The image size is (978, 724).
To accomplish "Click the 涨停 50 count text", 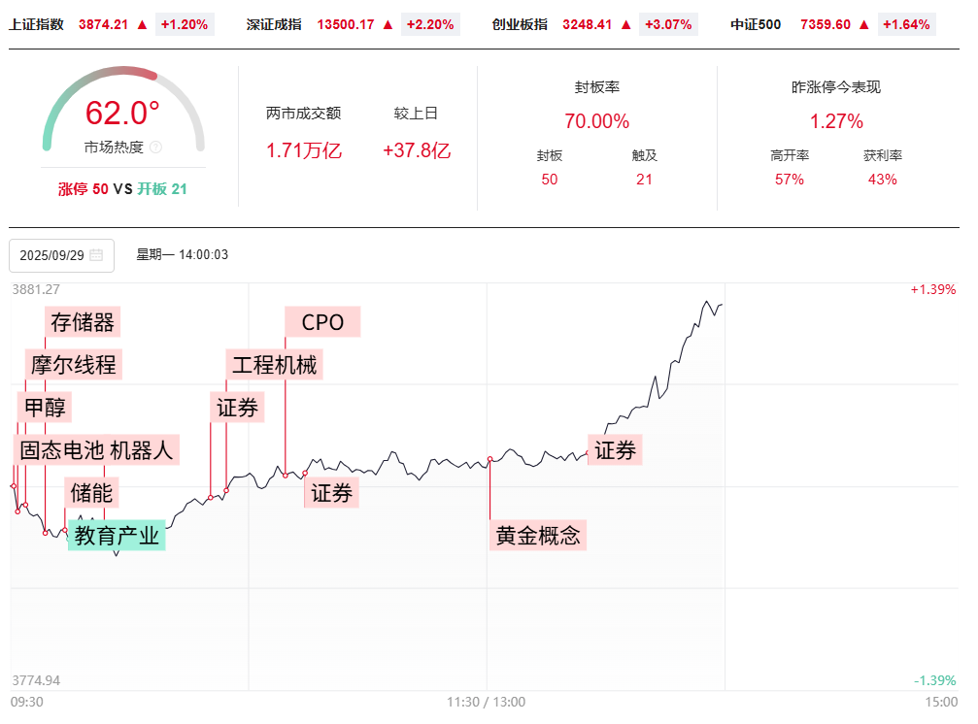I will coord(84,189).
